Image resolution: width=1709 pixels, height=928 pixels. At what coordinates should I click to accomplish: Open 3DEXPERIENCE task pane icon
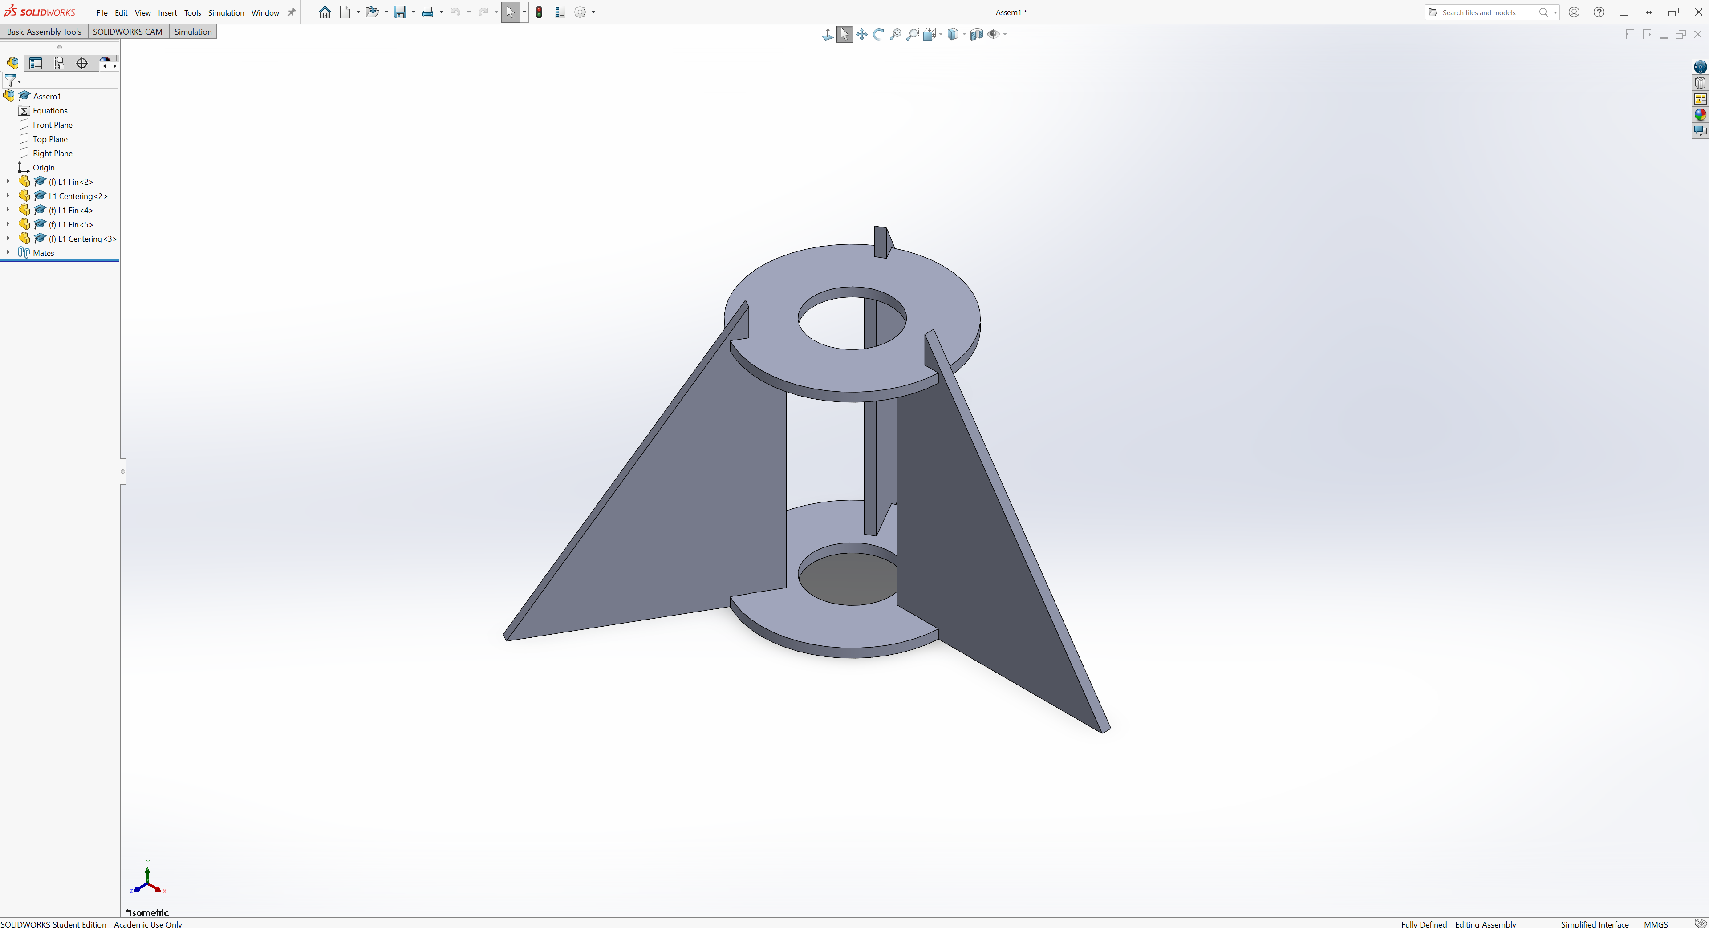pos(1700,67)
